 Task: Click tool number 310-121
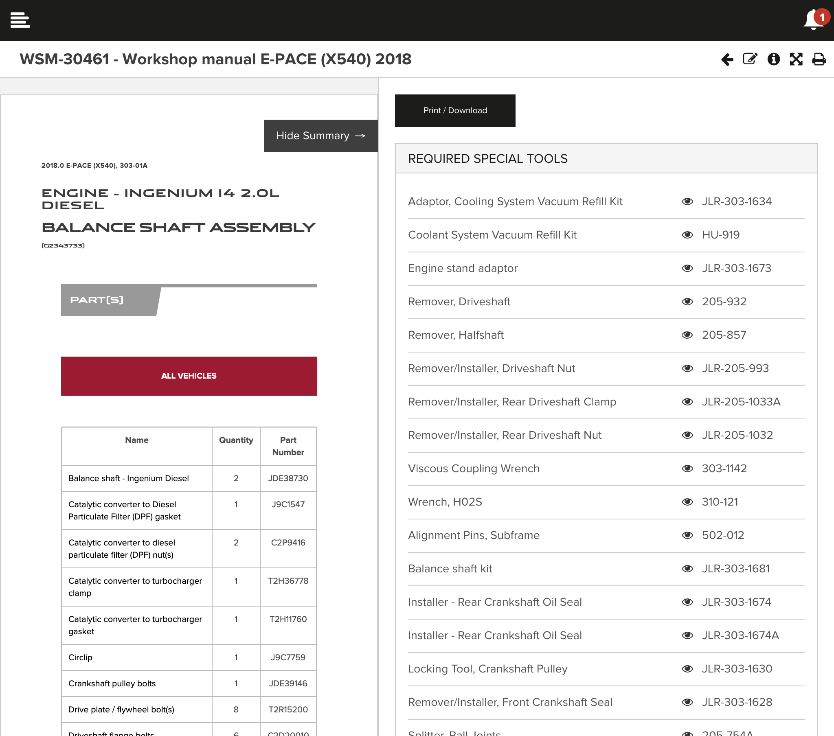coord(720,502)
